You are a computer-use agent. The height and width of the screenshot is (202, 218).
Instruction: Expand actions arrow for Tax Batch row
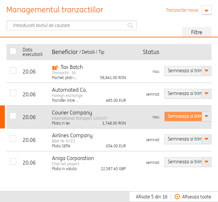point(207,71)
